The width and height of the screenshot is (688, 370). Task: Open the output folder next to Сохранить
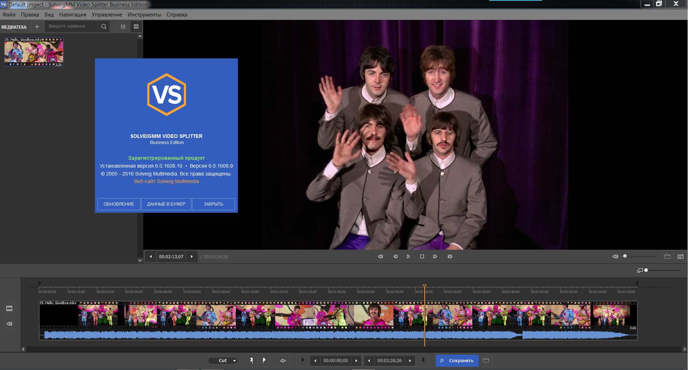[x=486, y=360]
